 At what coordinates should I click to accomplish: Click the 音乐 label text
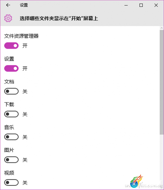pyautogui.click(x=9, y=127)
